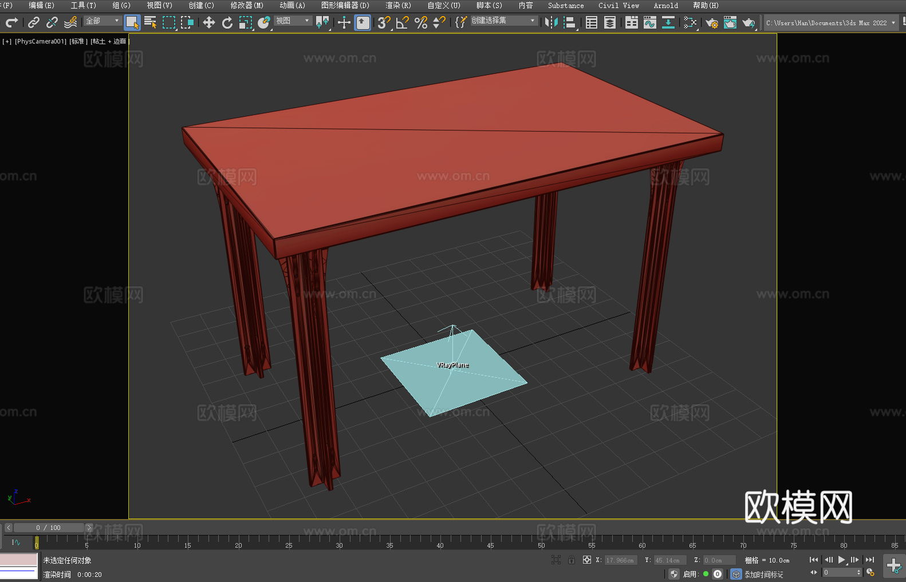Screen dimensions: 906x582
Task: Select the Bind to Space Warp tool
Action: coord(70,22)
